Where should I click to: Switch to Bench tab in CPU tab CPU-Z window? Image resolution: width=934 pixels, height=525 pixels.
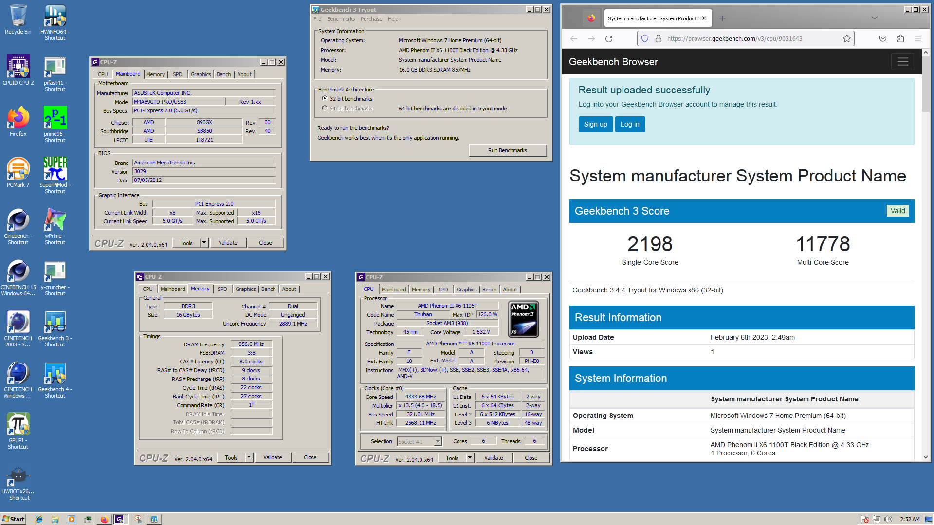tap(490, 290)
